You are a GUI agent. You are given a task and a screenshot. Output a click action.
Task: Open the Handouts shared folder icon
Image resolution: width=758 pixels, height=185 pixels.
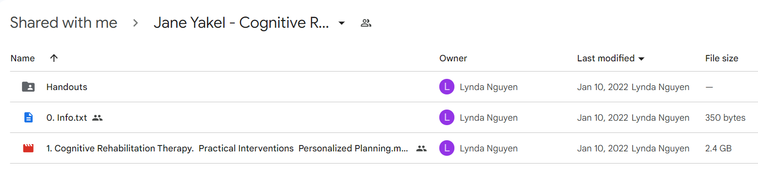coord(28,87)
